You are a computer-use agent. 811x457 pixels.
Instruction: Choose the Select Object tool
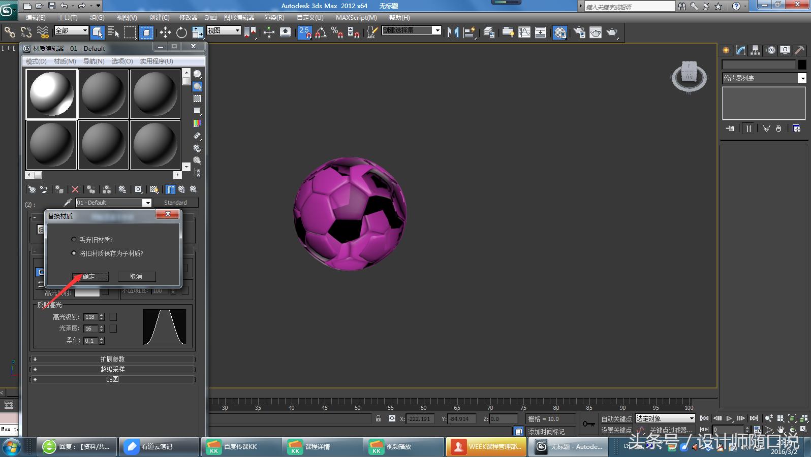coord(98,32)
